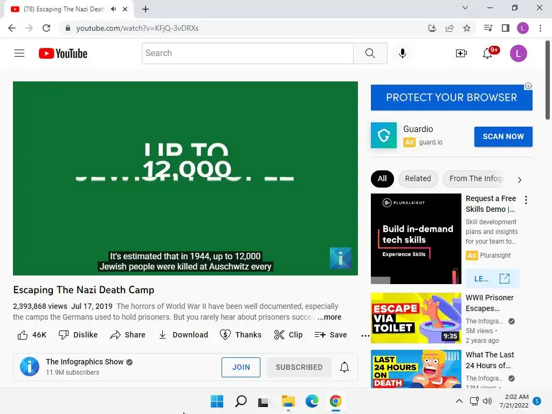Open Chrome three-dot menu
Viewport: 552px width, 414px height.
click(540, 28)
